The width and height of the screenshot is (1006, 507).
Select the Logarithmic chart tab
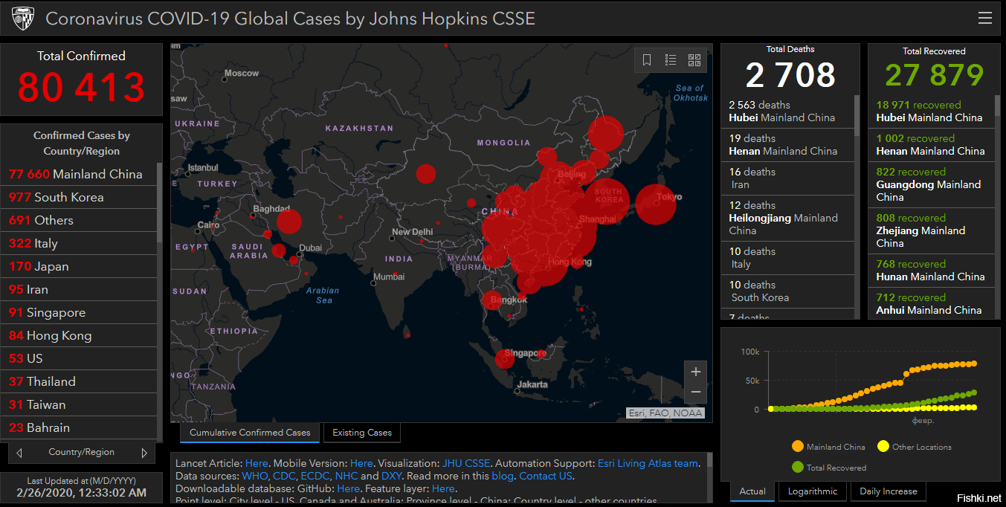pos(813,491)
